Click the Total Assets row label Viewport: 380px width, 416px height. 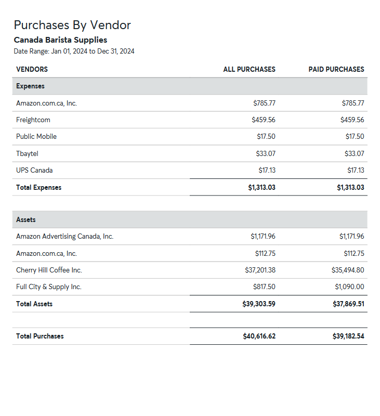[x=34, y=304]
